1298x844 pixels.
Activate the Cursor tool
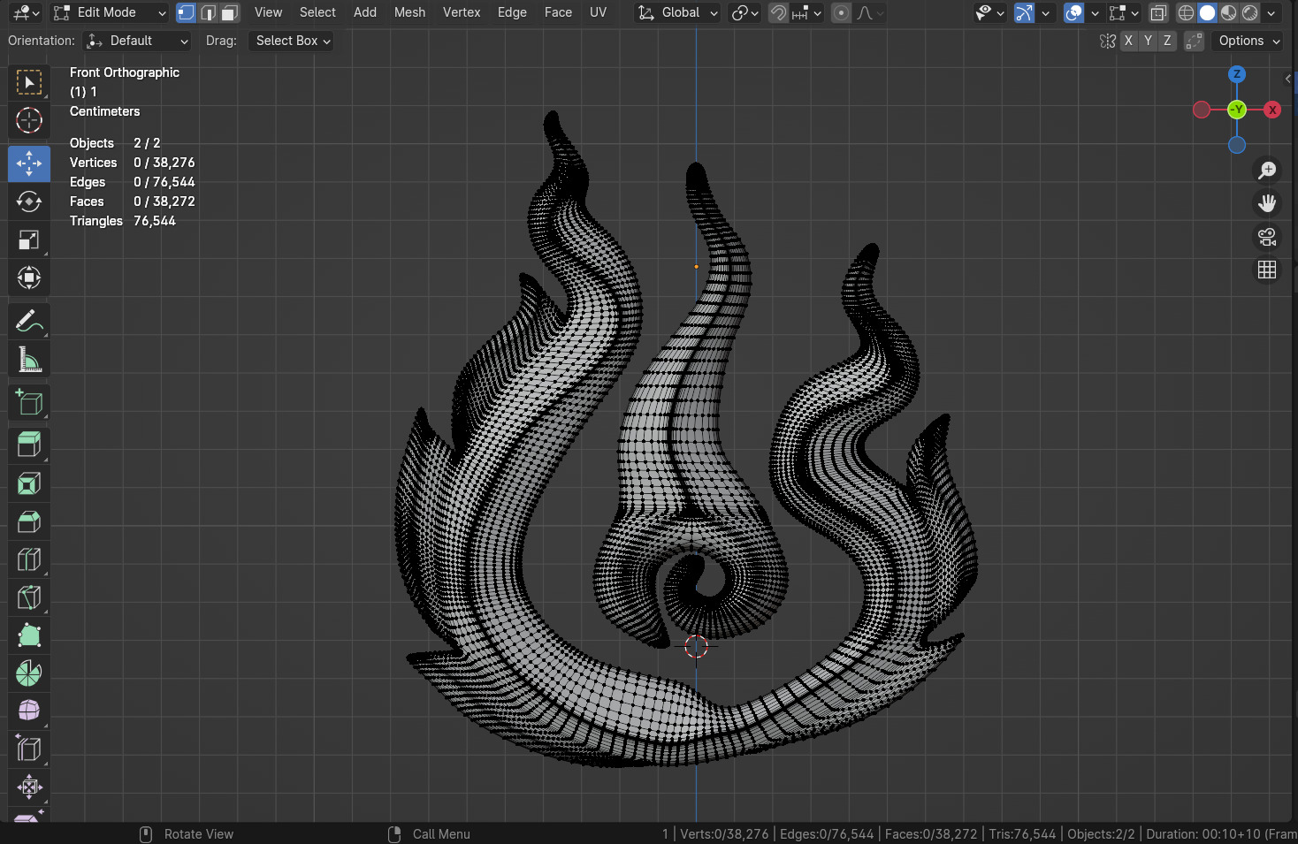[29, 120]
